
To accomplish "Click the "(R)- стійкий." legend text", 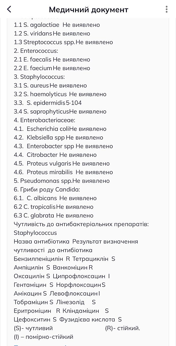I will (x=123, y=328).
